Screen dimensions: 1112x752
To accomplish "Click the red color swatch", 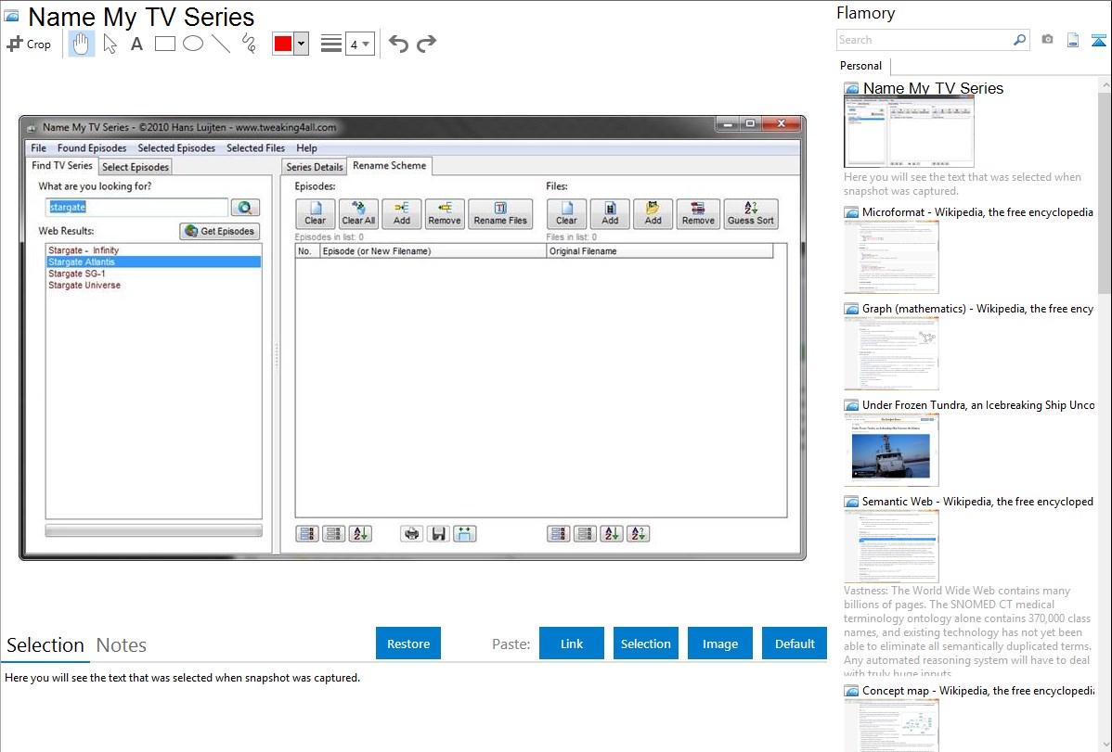I will pos(283,44).
